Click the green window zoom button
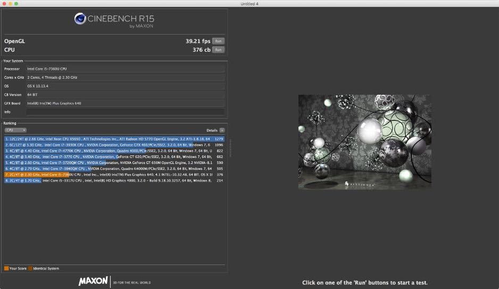This screenshot has width=499, height=289. point(17,3)
